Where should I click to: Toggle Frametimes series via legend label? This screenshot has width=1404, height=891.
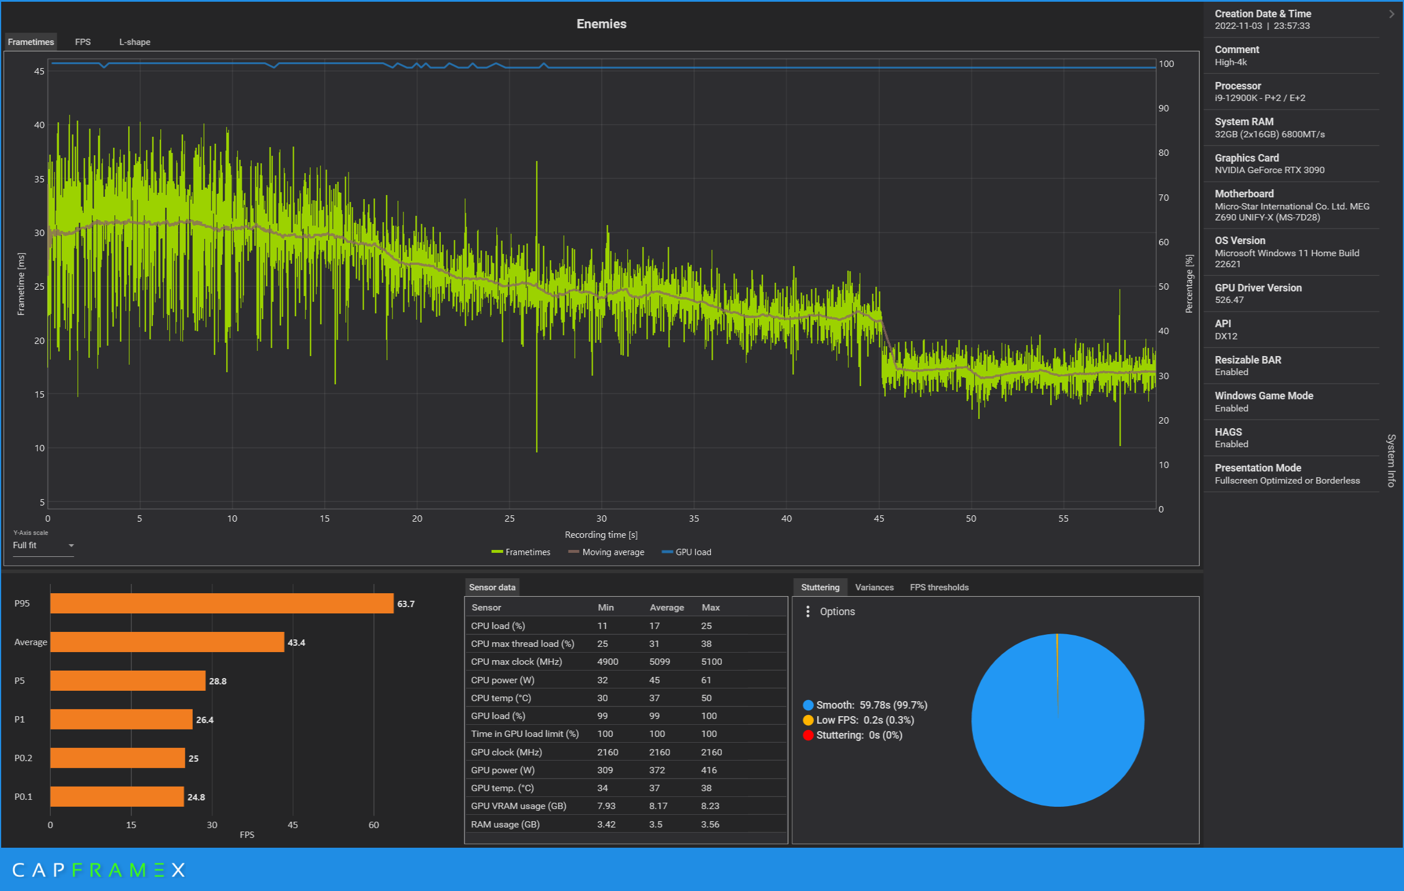pos(527,552)
